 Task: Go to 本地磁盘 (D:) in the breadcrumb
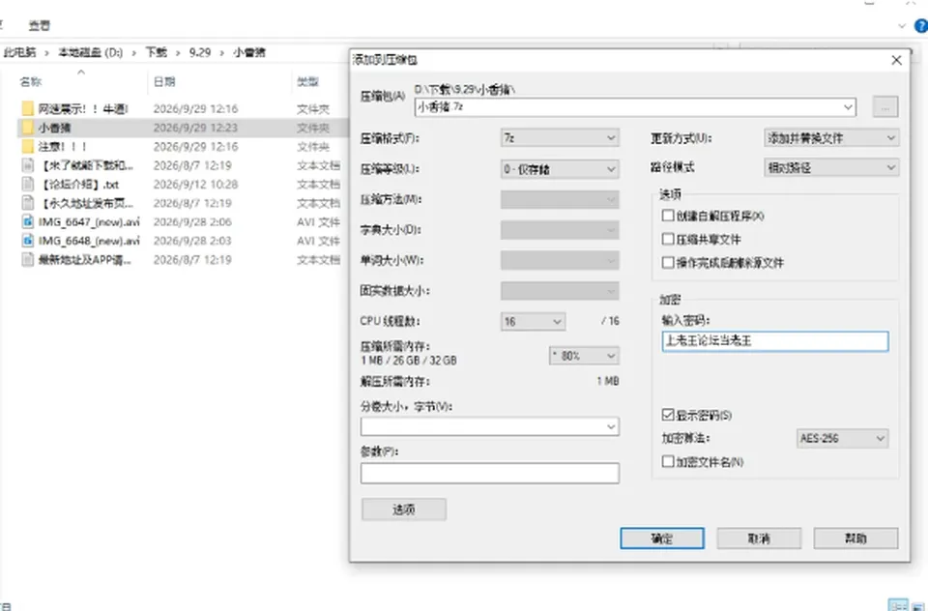(x=90, y=52)
